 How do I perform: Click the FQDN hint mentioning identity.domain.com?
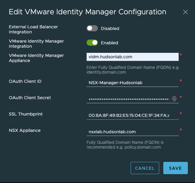click(x=133, y=70)
